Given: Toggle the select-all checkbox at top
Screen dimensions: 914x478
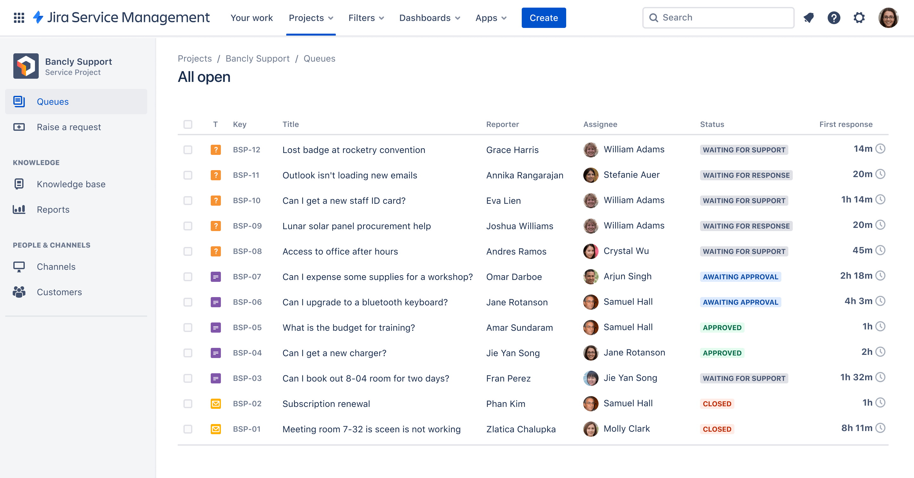Looking at the screenshot, I should (188, 123).
